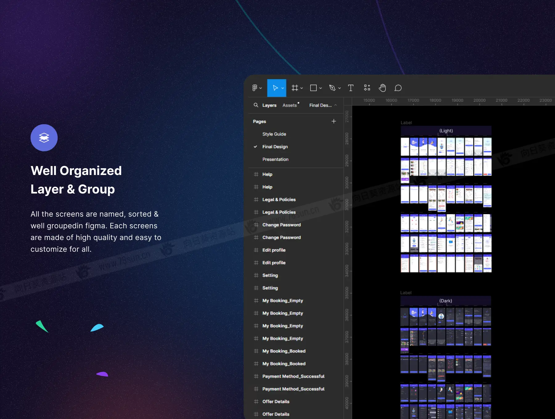Click the lower canvas Label text
Image resolution: width=555 pixels, height=419 pixels.
coord(406,293)
